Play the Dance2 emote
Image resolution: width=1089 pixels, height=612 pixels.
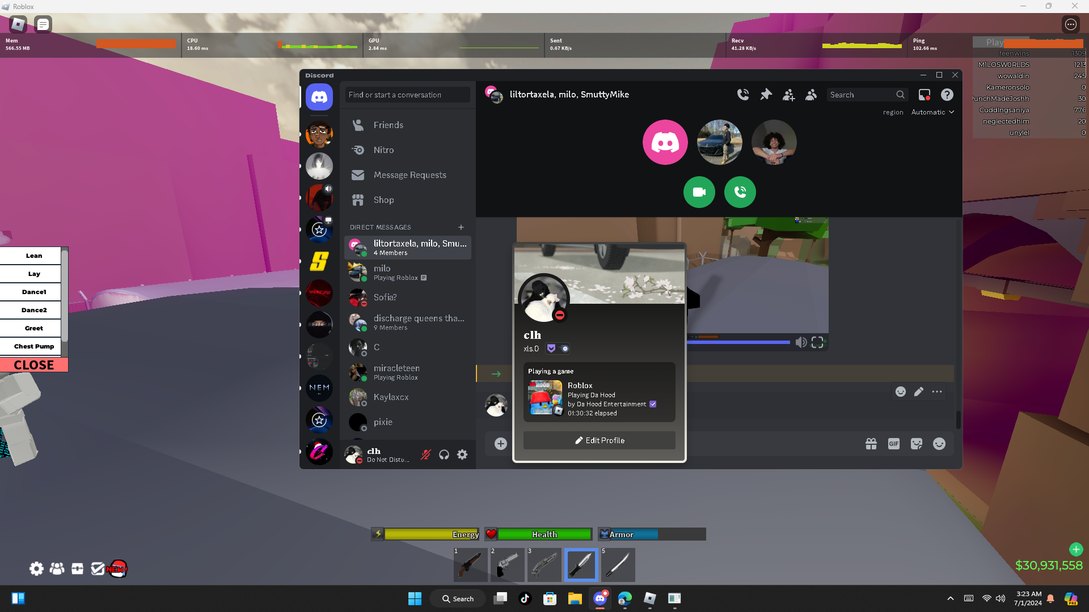34,310
